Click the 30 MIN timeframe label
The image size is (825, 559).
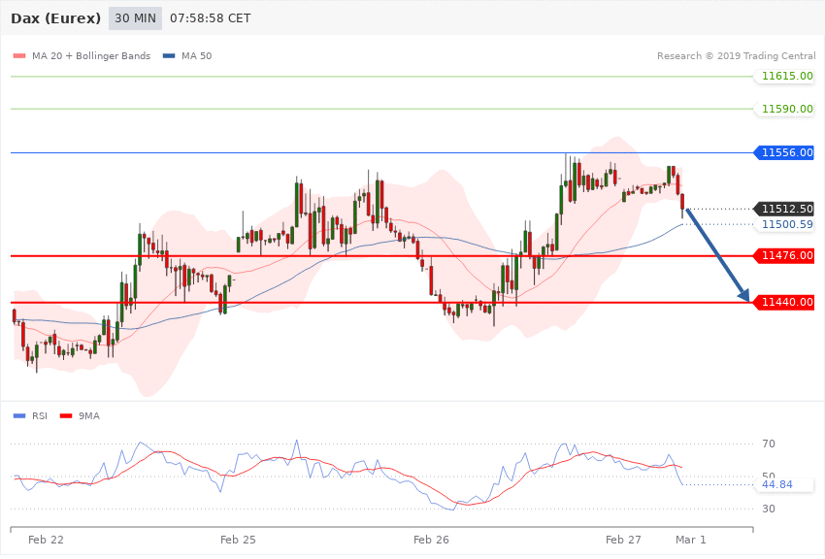tap(135, 18)
